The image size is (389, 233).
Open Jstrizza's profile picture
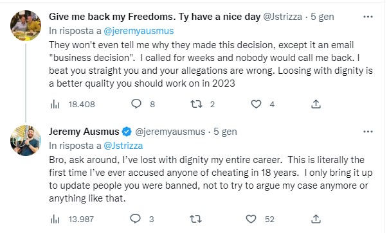(x=26, y=26)
